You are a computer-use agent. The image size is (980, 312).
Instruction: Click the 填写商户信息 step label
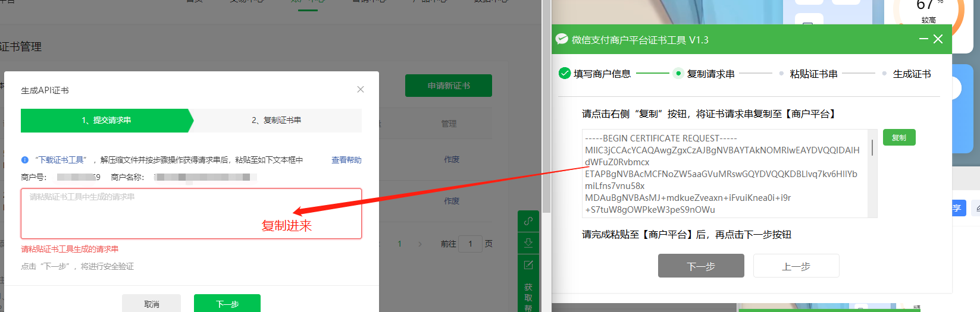(x=602, y=74)
